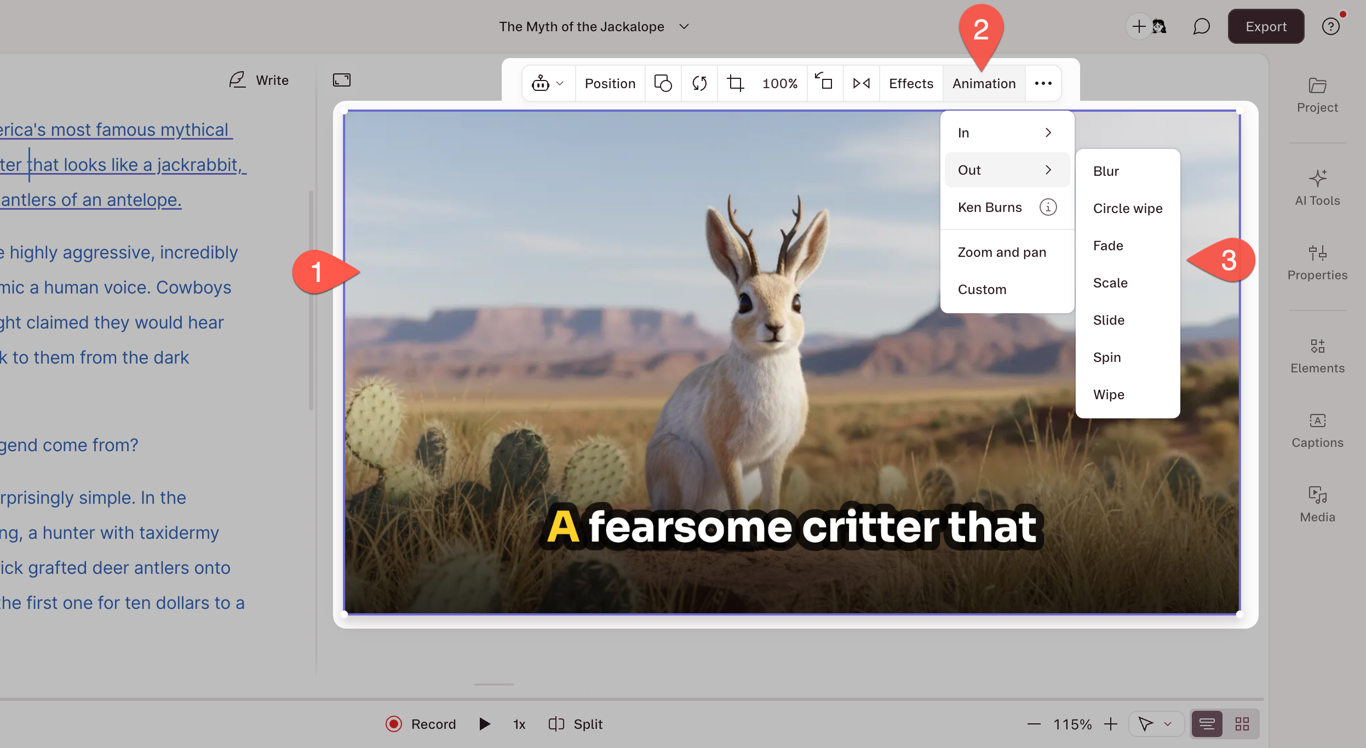Open the Animation menu
The width and height of the screenshot is (1366, 748).
coord(983,83)
